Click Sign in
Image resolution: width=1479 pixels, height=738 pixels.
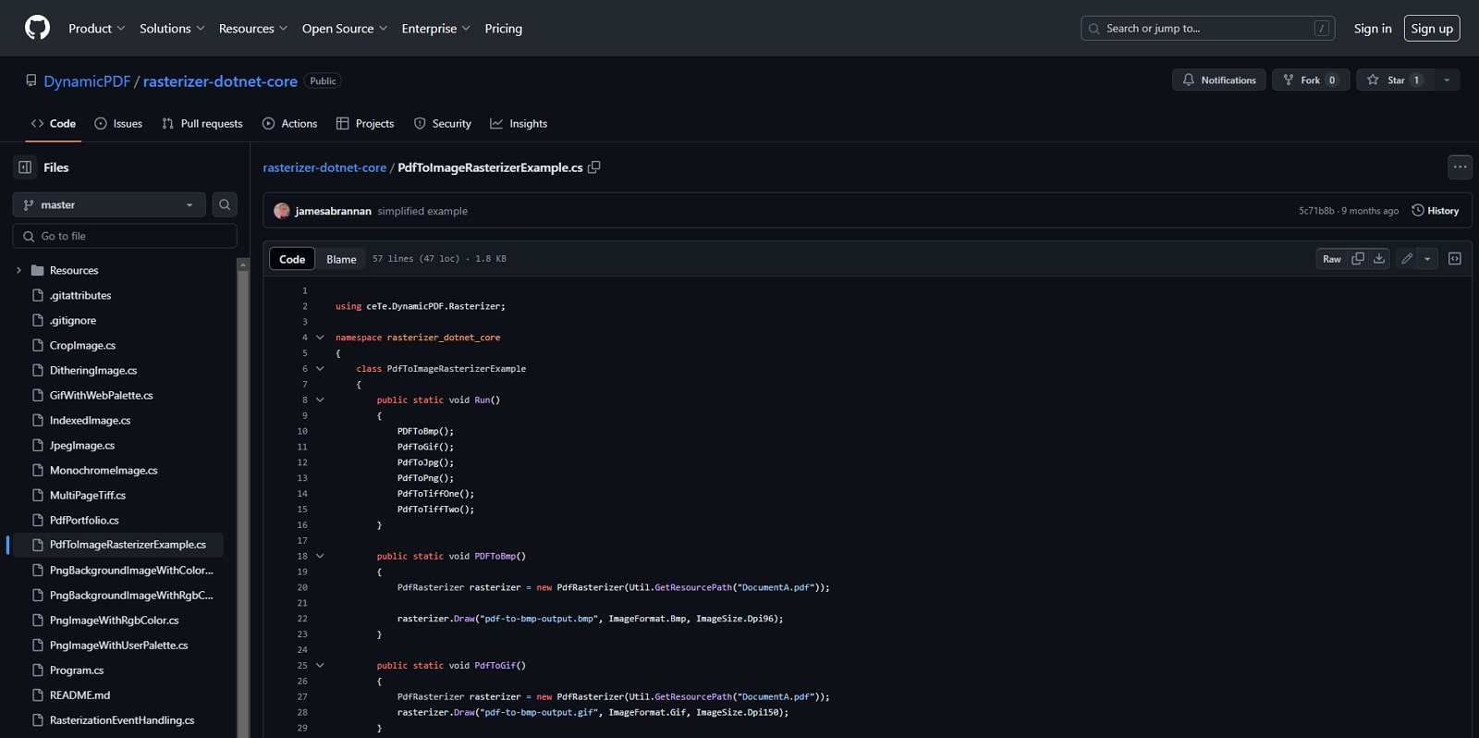tap(1372, 29)
